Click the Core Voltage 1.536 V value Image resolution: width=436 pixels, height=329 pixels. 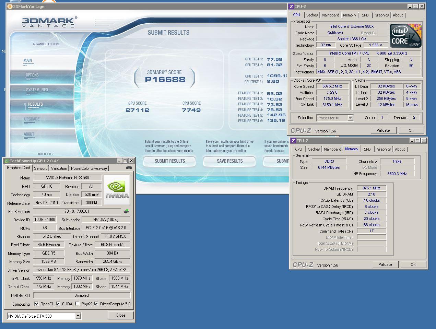pos(376,45)
